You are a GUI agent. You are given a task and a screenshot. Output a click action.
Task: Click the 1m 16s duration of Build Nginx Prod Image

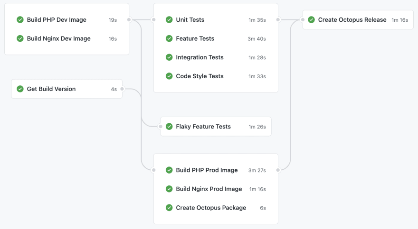click(257, 189)
